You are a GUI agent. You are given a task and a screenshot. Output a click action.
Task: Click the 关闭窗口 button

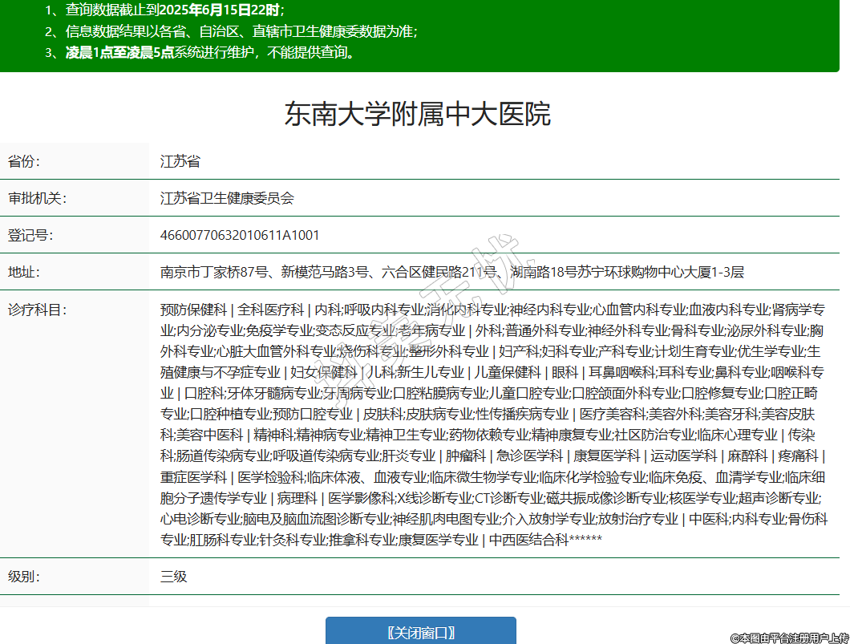[x=420, y=632]
